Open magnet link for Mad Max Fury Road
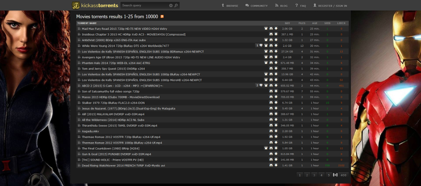The width and height of the screenshot is (421, 186). (x=271, y=28)
